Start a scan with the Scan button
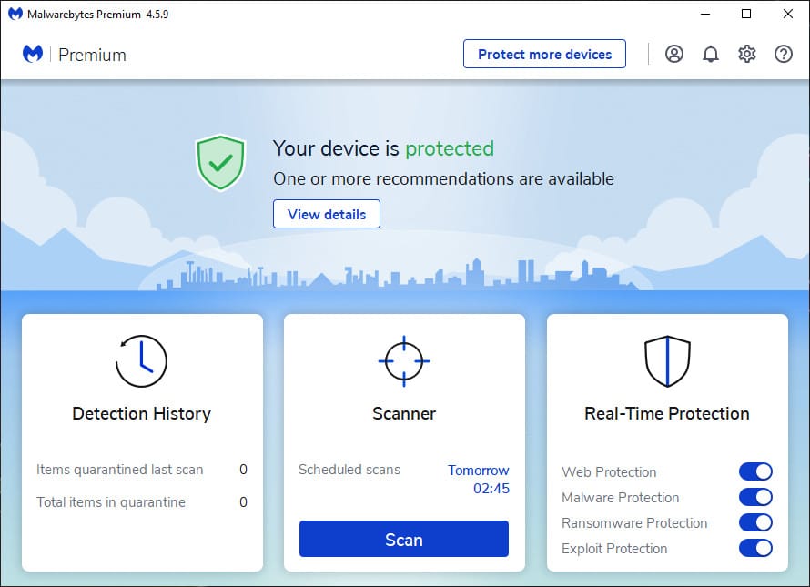The height and width of the screenshot is (587, 810). [x=404, y=539]
